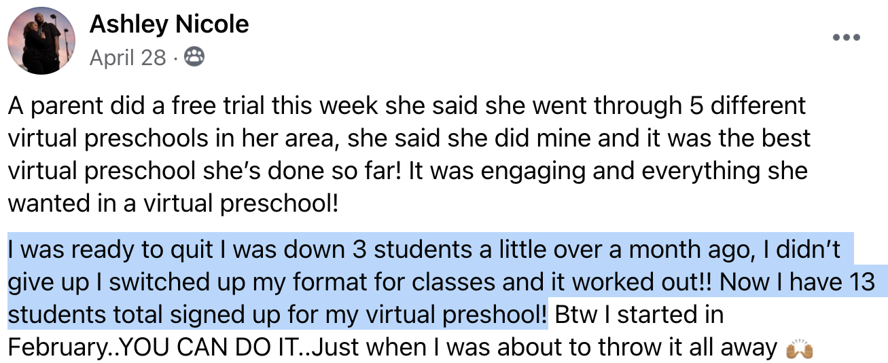Screen dimensions: 888x363
Task: Click the group audience privacy icon
Action: [195, 58]
